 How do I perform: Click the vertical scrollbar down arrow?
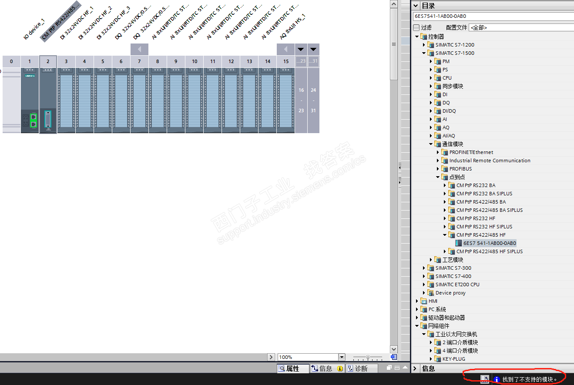[394, 349]
